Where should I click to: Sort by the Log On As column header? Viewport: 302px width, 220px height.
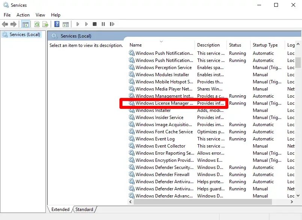290,45
